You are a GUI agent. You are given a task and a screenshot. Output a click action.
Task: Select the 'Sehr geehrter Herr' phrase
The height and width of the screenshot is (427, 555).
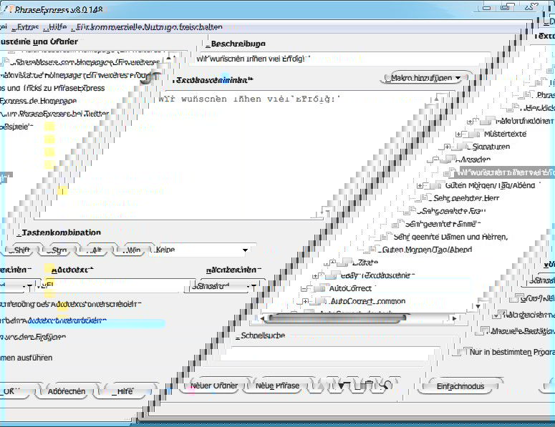[x=466, y=198]
